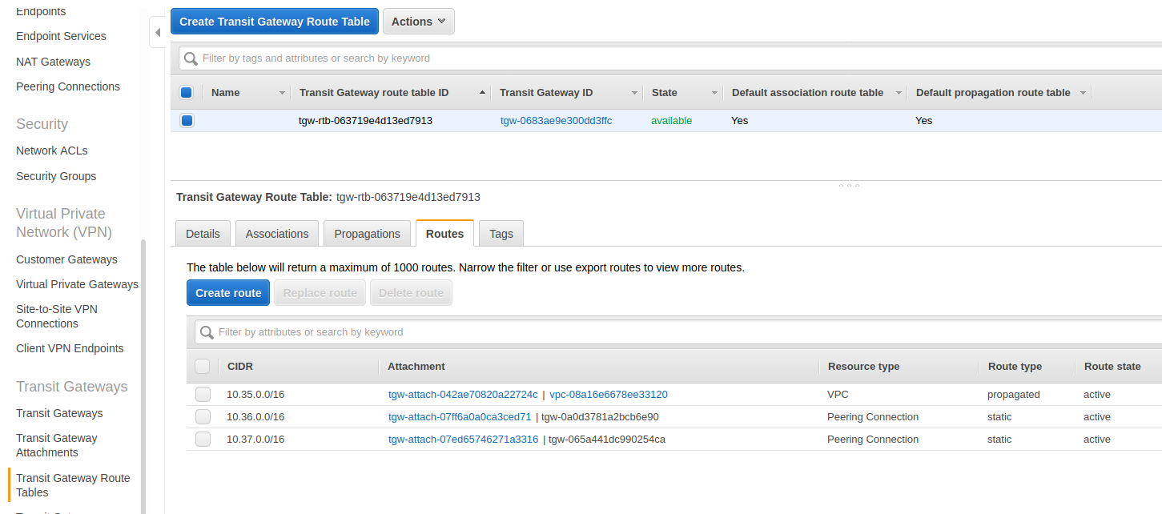The image size is (1162, 514).
Task: Open NAT Gateways in sidebar
Action: tap(53, 62)
